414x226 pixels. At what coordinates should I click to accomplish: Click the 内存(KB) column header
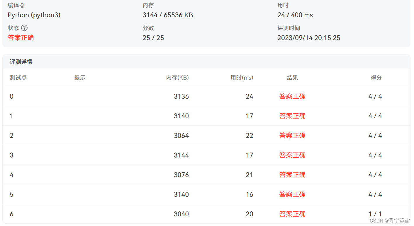pos(177,78)
